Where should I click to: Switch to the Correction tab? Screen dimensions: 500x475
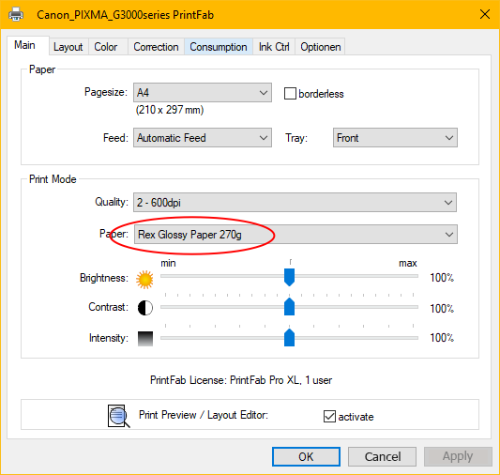click(x=156, y=47)
